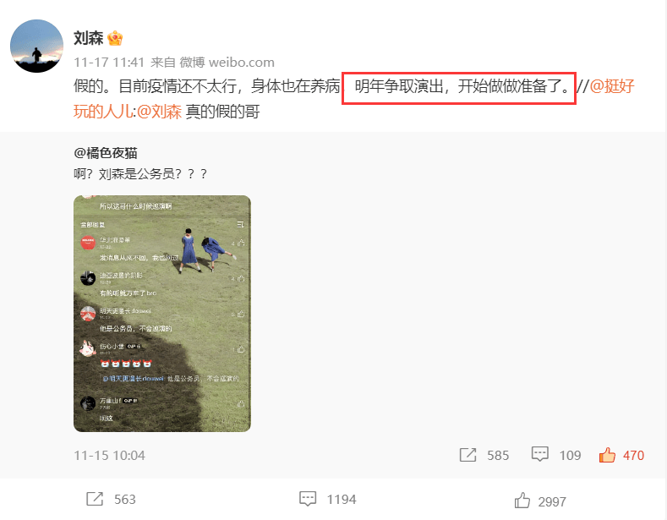Image resolution: width=667 pixels, height=520 pixels.
Task: Click the 11-17 11:41 post timestamp
Action: coord(109,63)
